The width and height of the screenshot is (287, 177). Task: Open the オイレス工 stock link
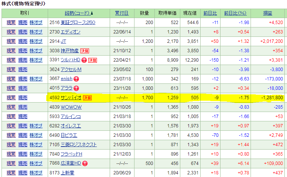[x=71, y=126]
